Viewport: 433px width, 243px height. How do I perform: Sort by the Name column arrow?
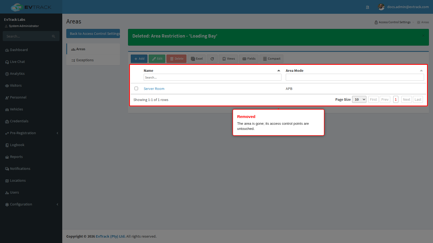pos(279,70)
